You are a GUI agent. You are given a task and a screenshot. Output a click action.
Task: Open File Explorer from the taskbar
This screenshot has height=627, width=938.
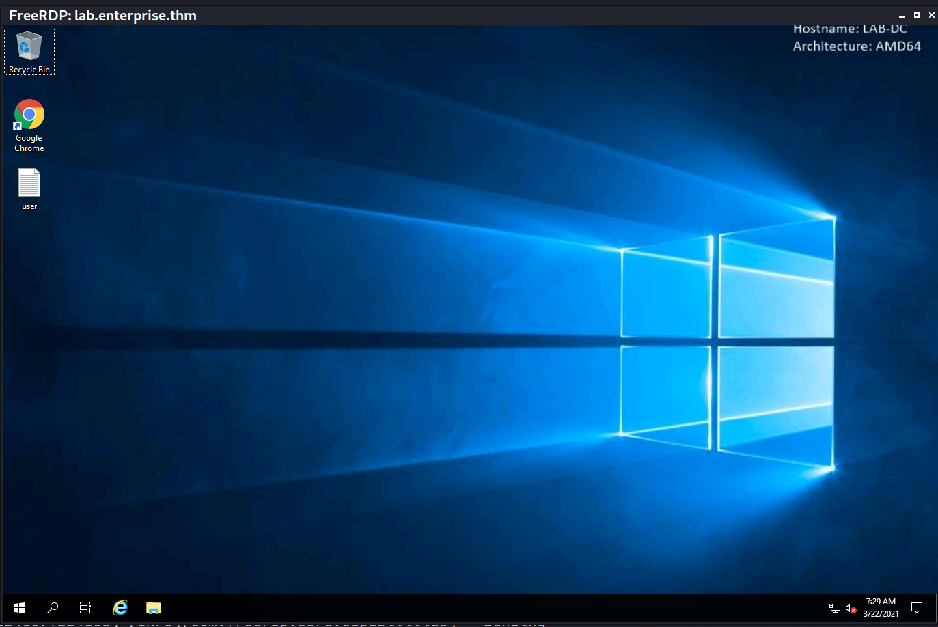[x=153, y=607]
